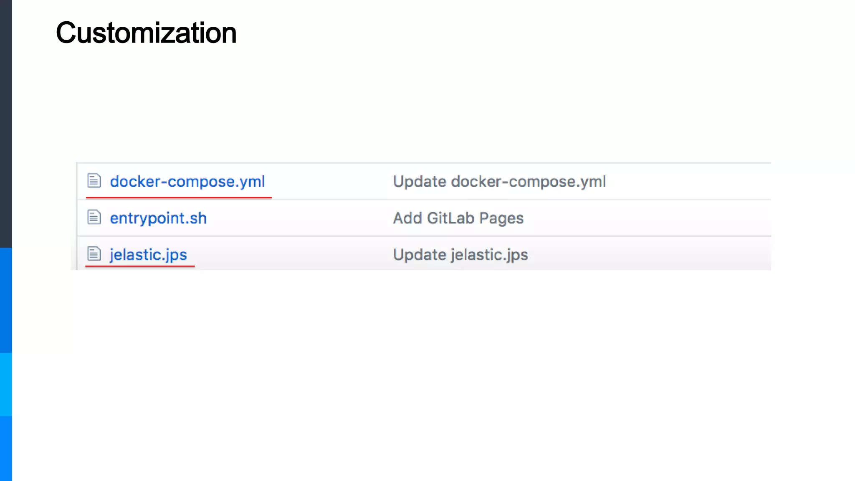Screen dimensions: 855x481
Task: Click the file icon beside docker-compose.yml
Action: click(x=94, y=180)
